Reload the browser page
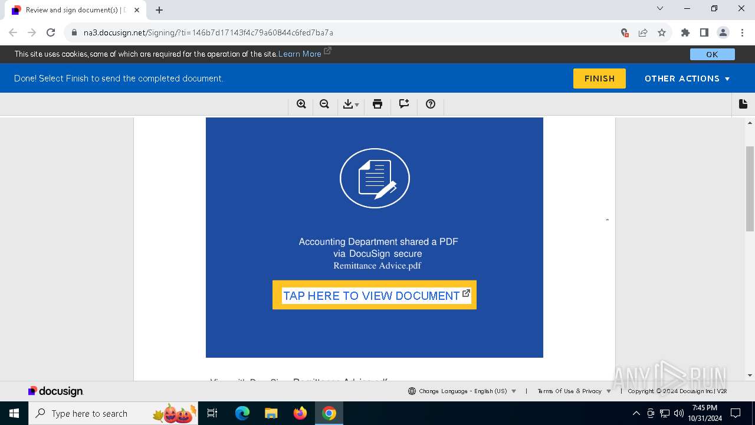 [x=51, y=32]
